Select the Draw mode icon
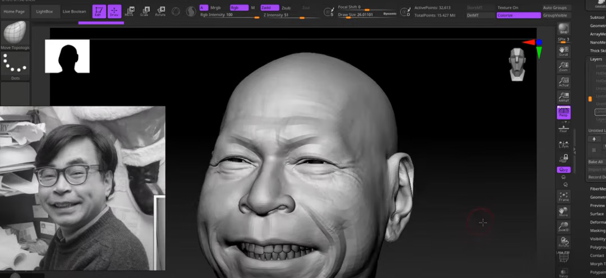This screenshot has width=606, height=278. 114,11
